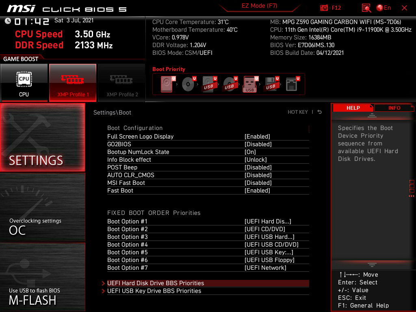The width and height of the screenshot is (416, 312).
Task: Select the CD/DVD disc boot priority icon
Action: coord(188,84)
